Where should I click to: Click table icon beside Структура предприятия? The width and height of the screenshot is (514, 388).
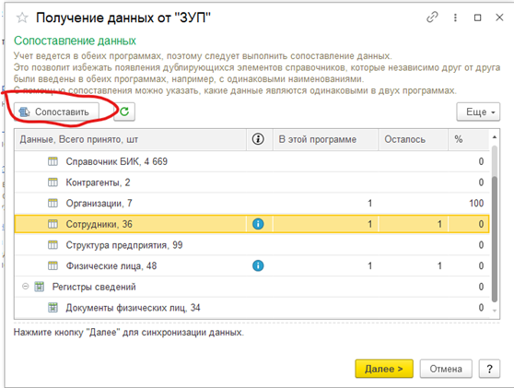click(53, 244)
